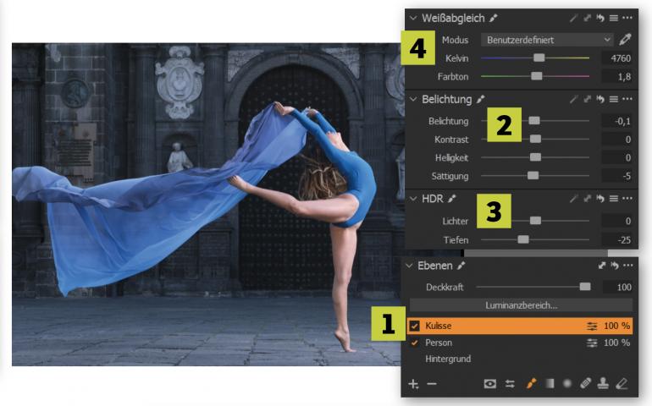This screenshot has width=652, height=406.
Task: Reset the Weißabgleich panel adjustments
Action: pos(600,18)
